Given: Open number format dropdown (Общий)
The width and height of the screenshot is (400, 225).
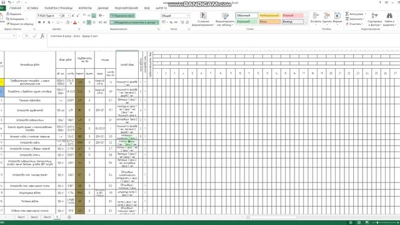Looking at the screenshot, I should point(188,16).
